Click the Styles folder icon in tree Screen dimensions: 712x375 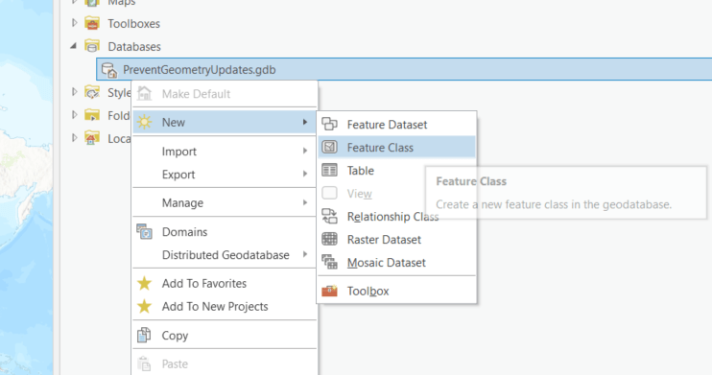[92, 93]
